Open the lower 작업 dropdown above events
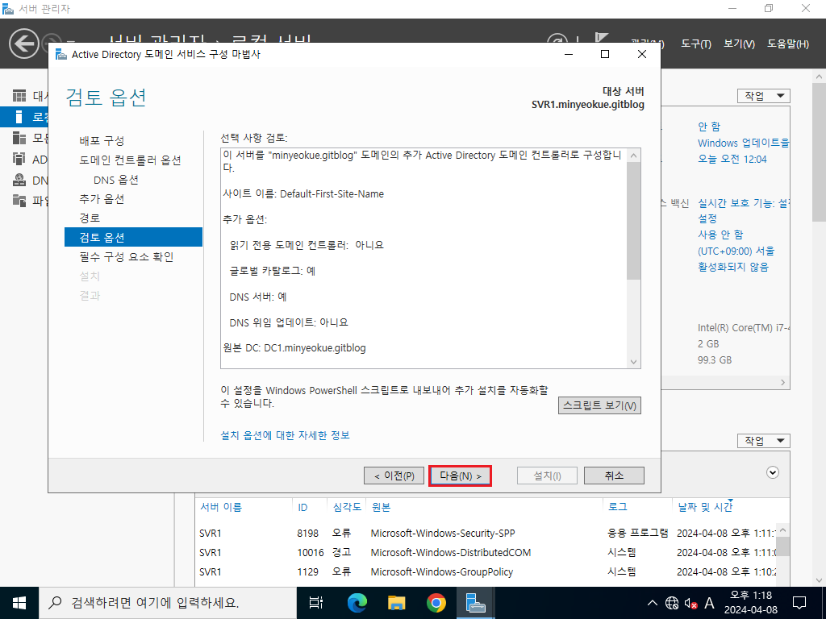This screenshot has width=826, height=619. pyautogui.click(x=764, y=441)
